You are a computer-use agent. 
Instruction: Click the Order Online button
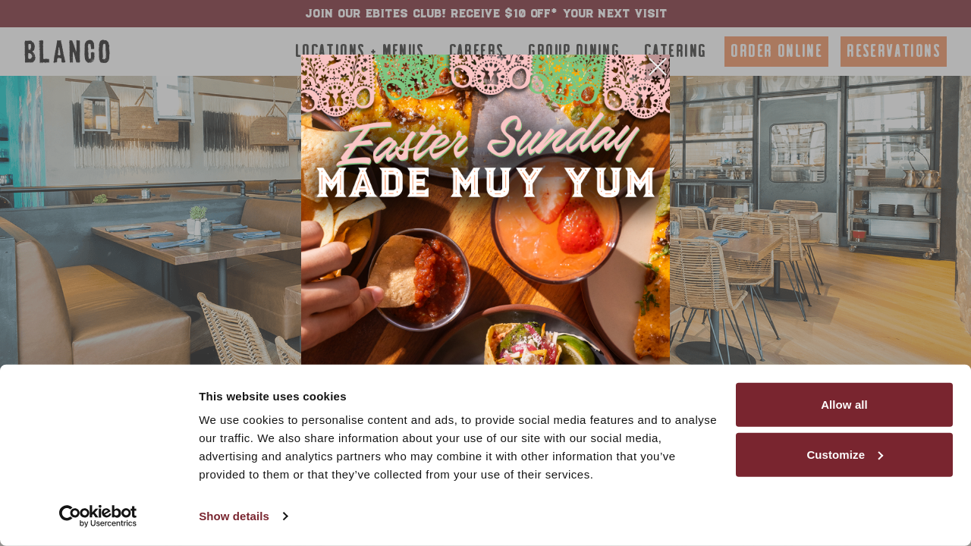[x=776, y=52]
